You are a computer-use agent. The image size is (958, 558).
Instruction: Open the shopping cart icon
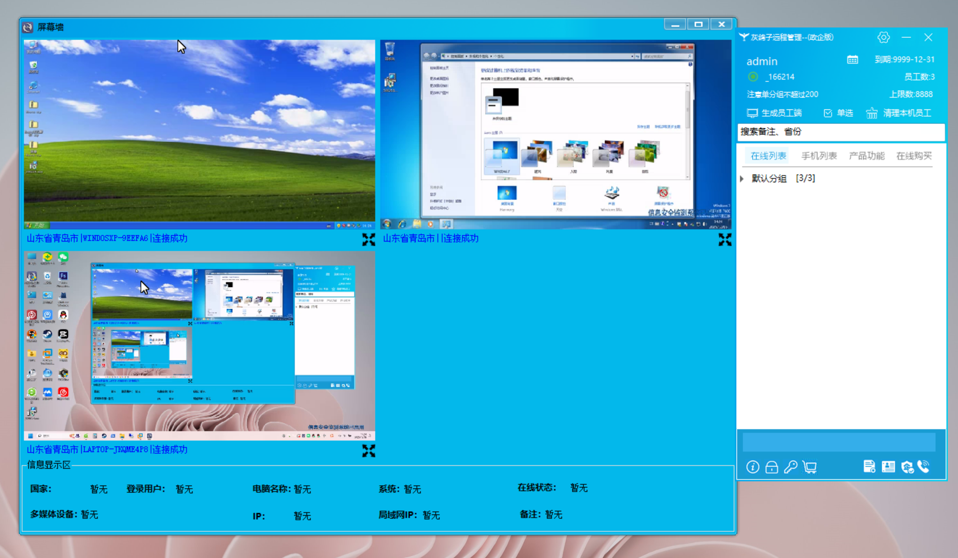[810, 467]
